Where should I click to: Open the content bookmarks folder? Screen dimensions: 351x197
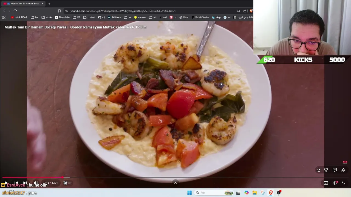(89, 17)
